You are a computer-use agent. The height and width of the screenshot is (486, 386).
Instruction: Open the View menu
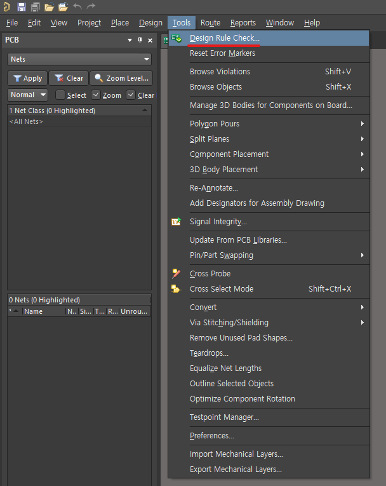(59, 23)
